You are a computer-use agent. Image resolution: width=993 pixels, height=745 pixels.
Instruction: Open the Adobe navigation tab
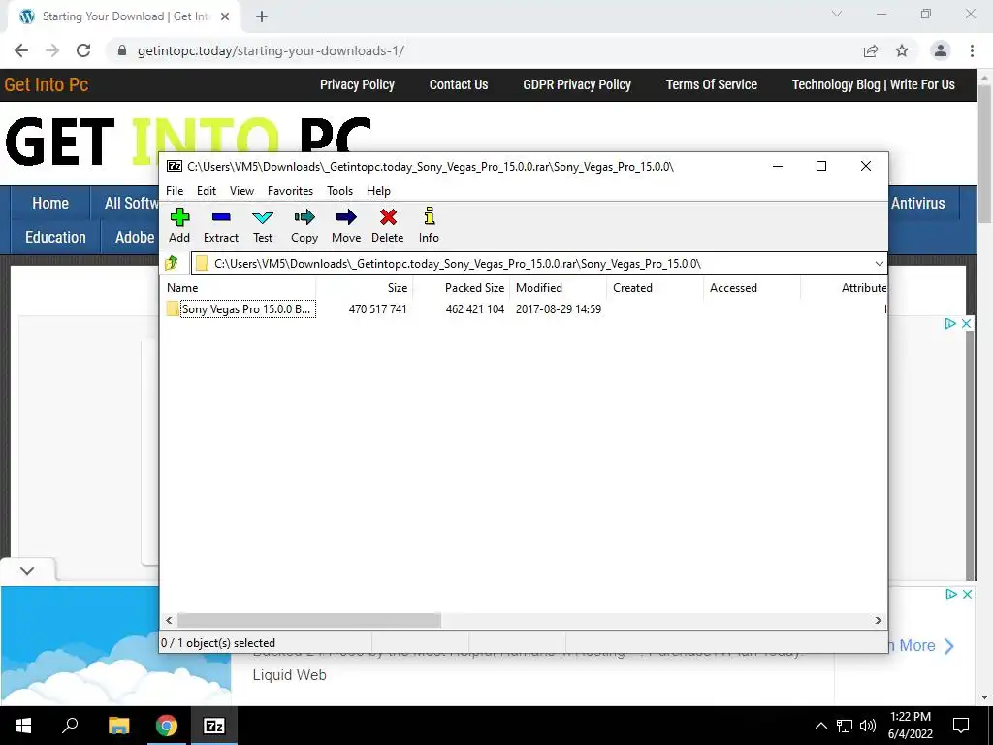coord(135,237)
